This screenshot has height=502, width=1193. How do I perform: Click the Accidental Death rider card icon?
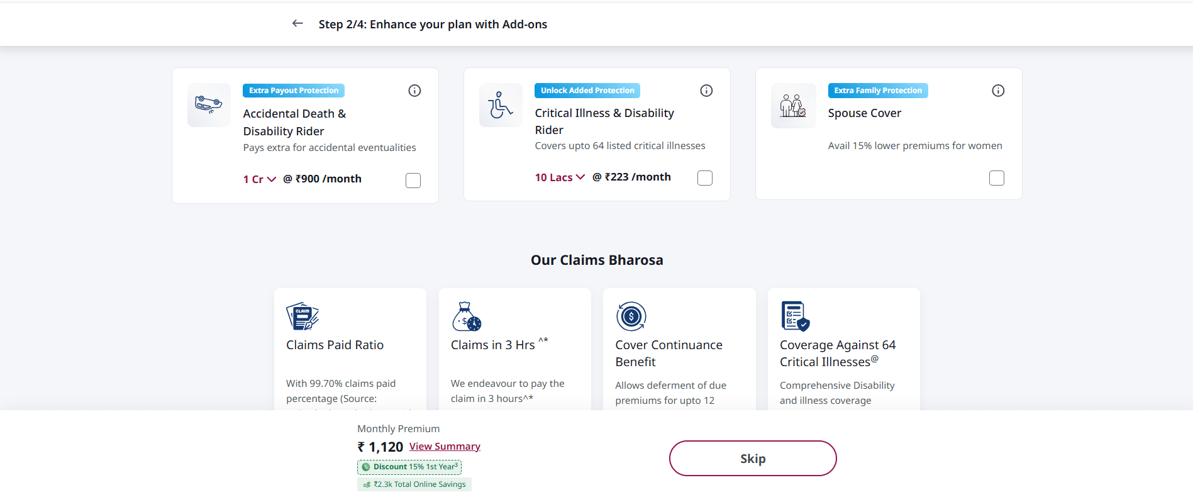209,105
